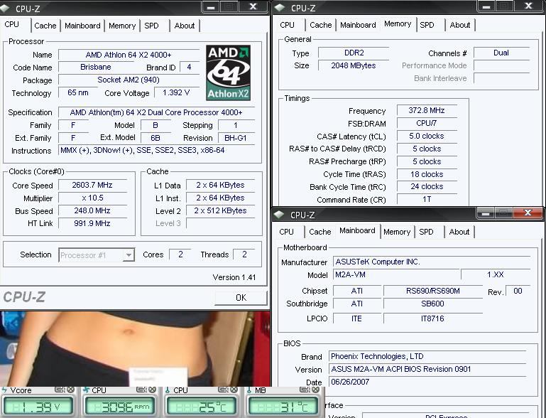This screenshot has width=546, height=418.
Task: Close the CPU fan RPM widget
Action: coord(152,390)
